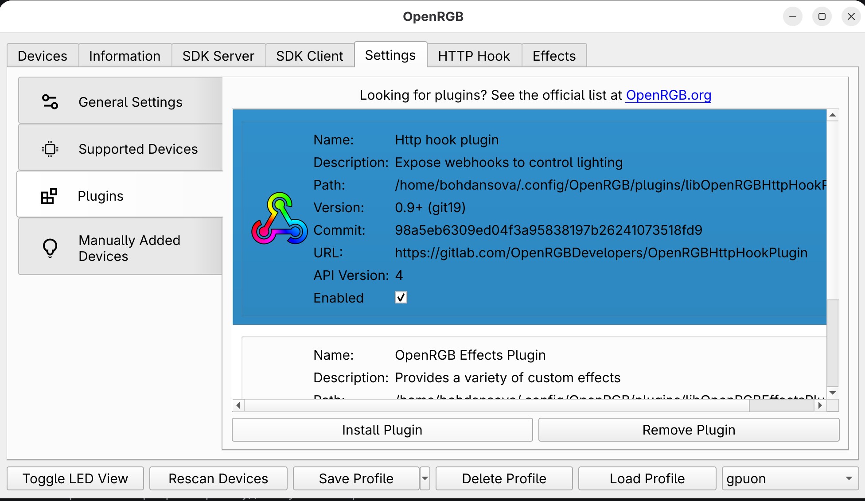Click the Remove Plugin button
This screenshot has height=501, width=865.
point(689,430)
